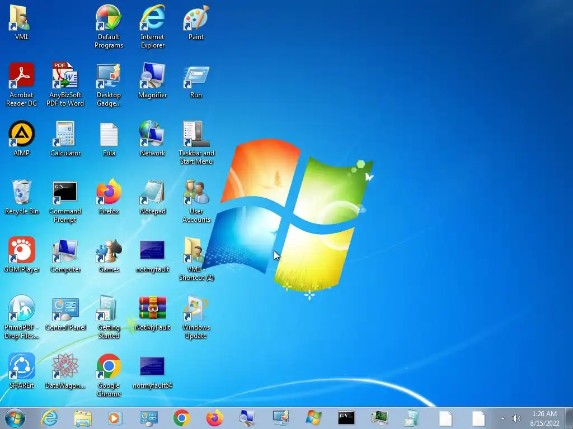The width and height of the screenshot is (573, 429).
Task: Open the Computer desktop shortcut
Action: click(x=65, y=255)
